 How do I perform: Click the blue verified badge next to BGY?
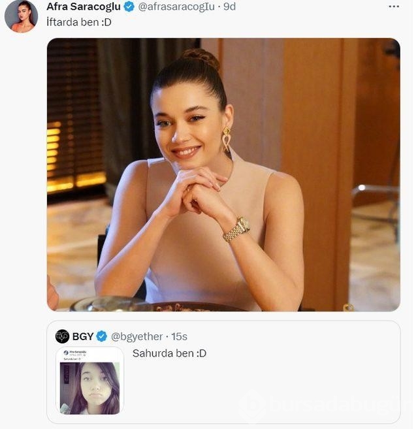(102, 336)
